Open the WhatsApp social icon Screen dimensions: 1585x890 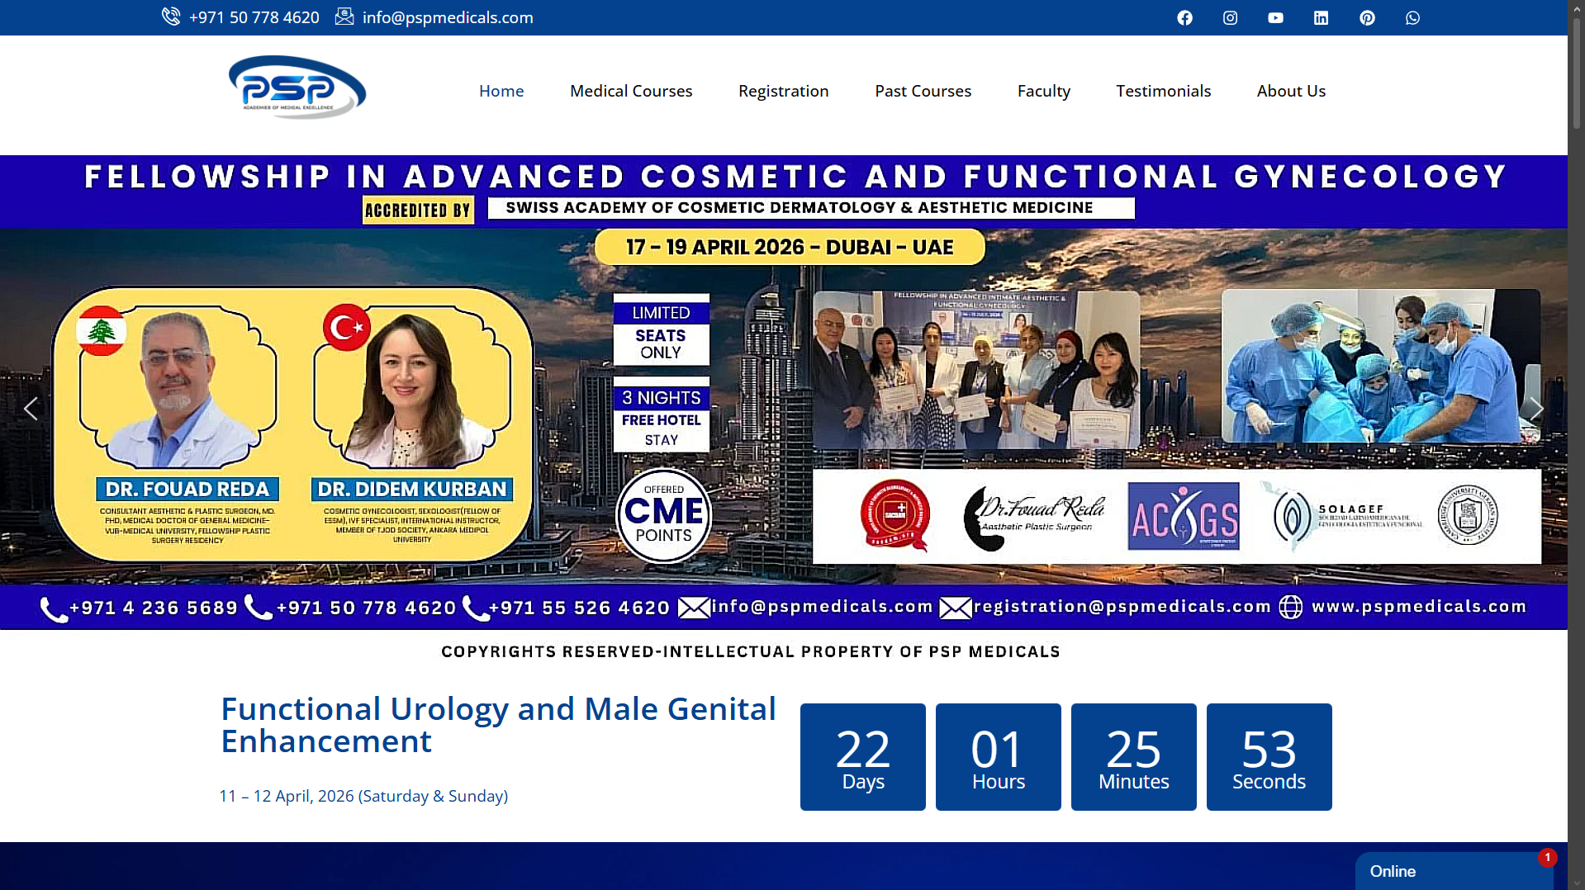tap(1412, 17)
